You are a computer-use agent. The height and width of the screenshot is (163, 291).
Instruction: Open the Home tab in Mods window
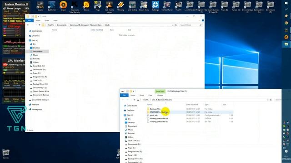coord(38,20)
